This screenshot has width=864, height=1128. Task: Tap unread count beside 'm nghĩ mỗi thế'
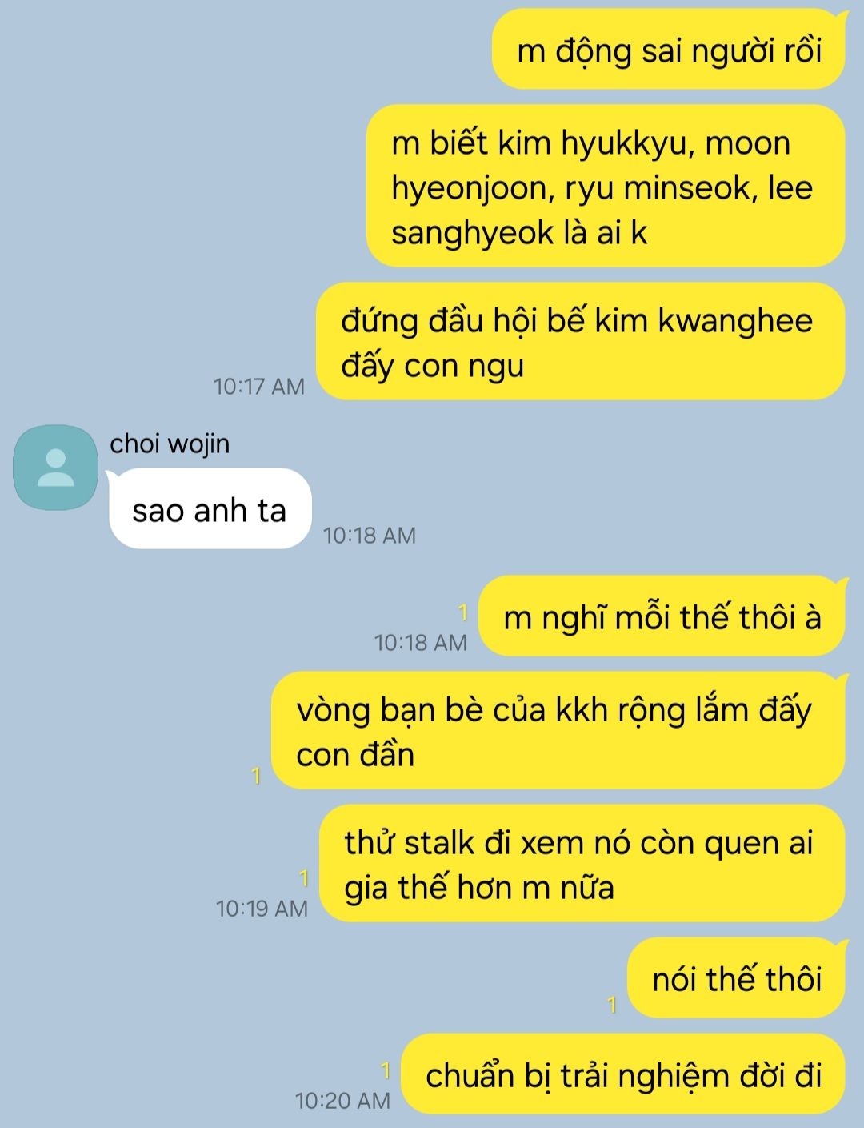(x=462, y=613)
